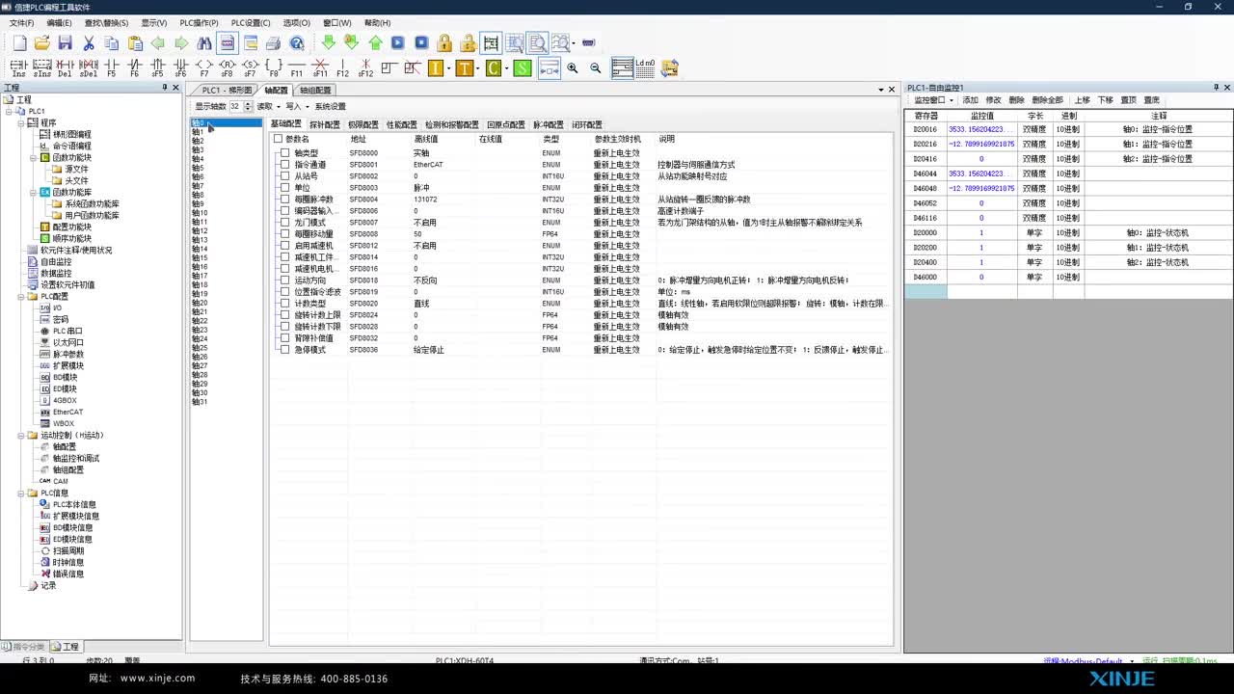Collapse the PLC1 tree node

click(9, 111)
